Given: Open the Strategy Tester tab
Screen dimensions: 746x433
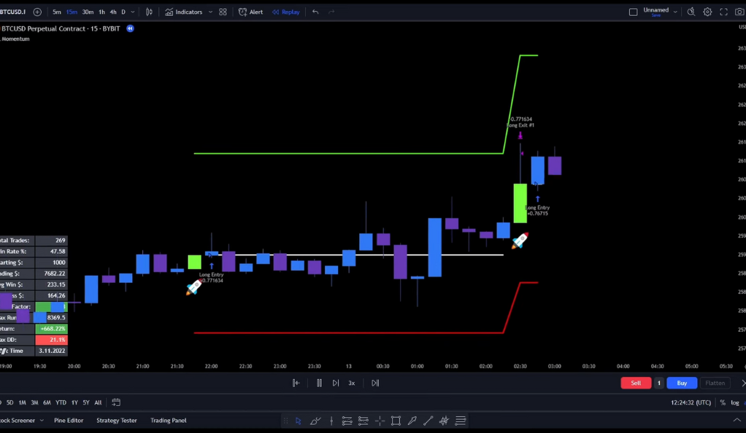Looking at the screenshot, I should (117, 420).
